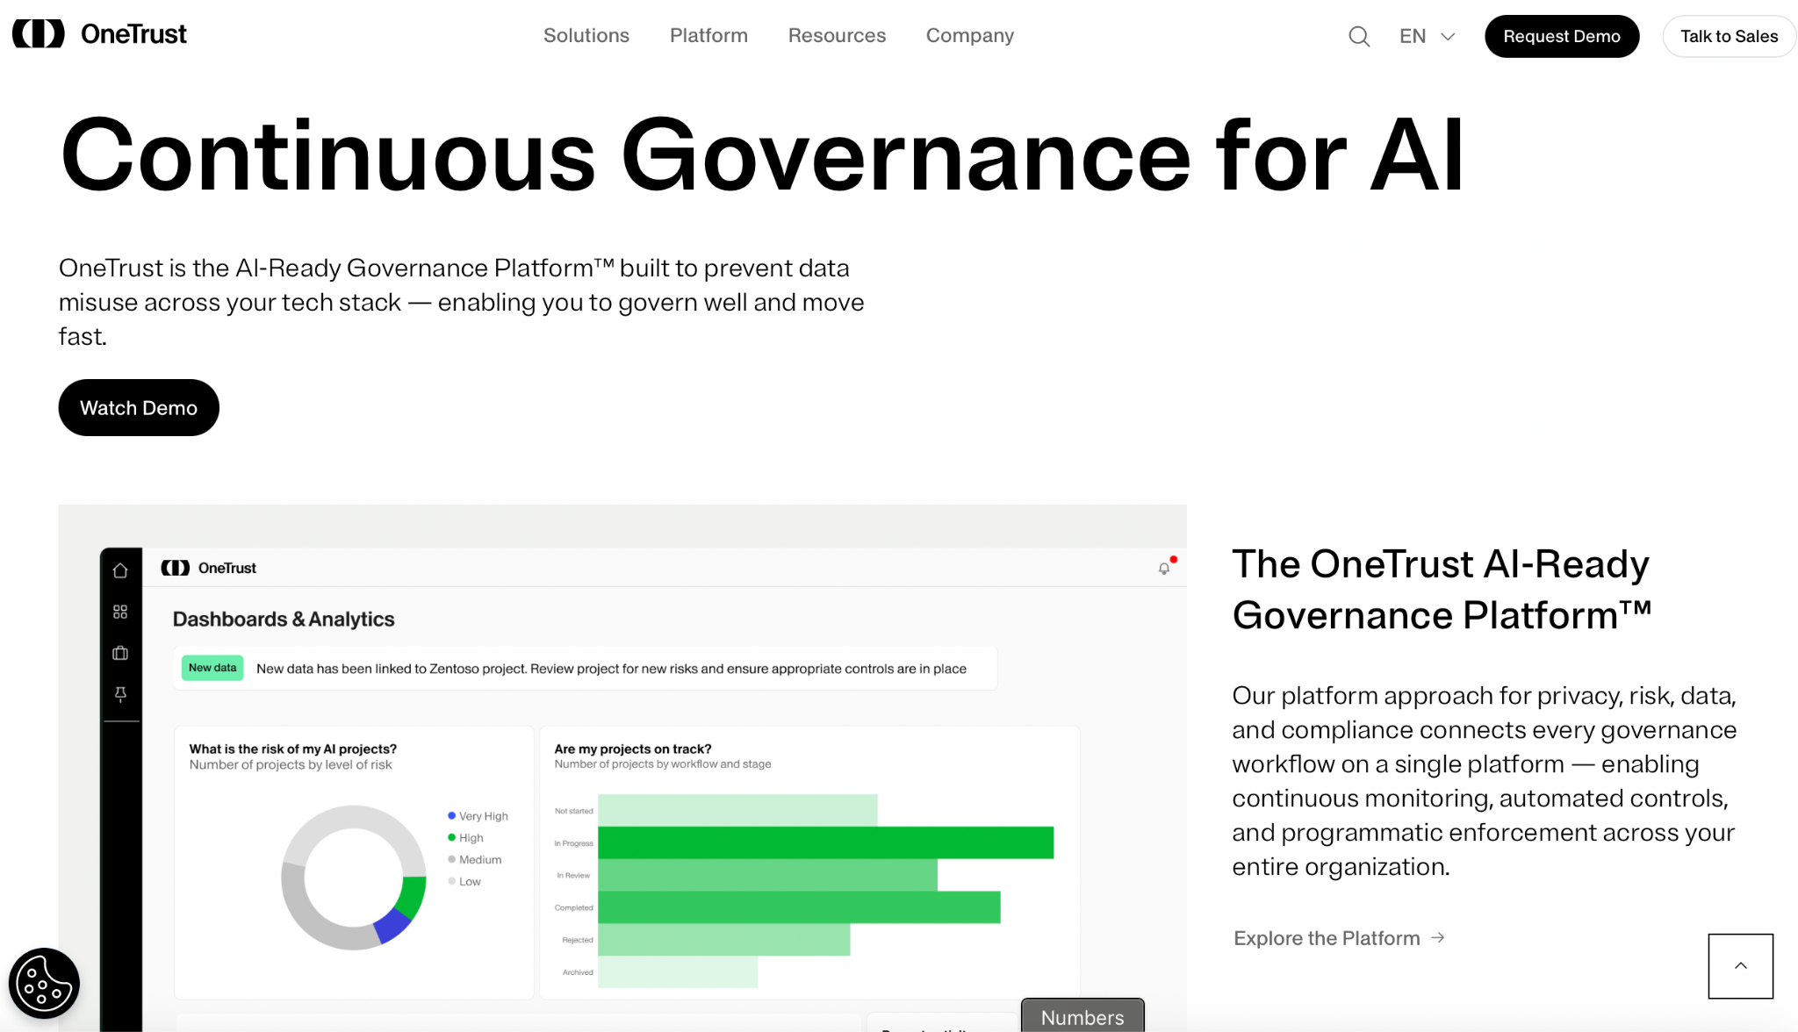This screenshot has height=1032, width=1798.
Task: Click the arrow beside Explore the Platform
Action: pos(1437,937)
